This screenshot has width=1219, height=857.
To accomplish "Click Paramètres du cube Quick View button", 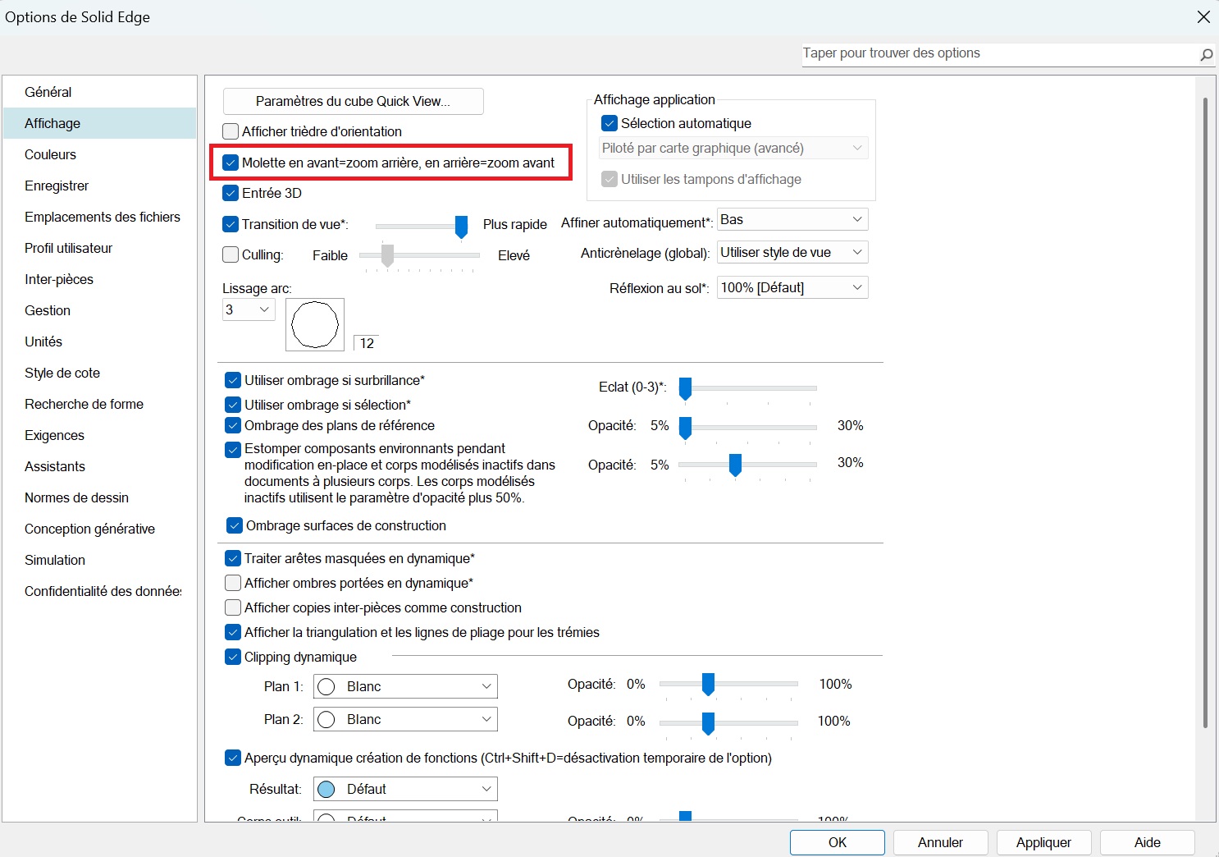I will 353,101.
